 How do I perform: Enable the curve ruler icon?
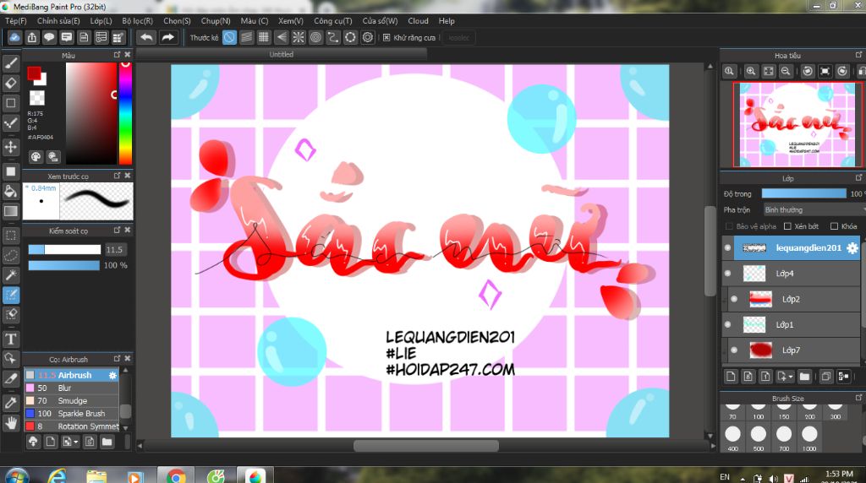point(332,37)
